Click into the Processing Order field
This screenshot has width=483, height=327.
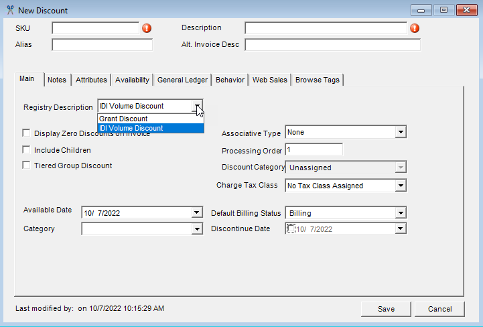[x=314, y=149]
